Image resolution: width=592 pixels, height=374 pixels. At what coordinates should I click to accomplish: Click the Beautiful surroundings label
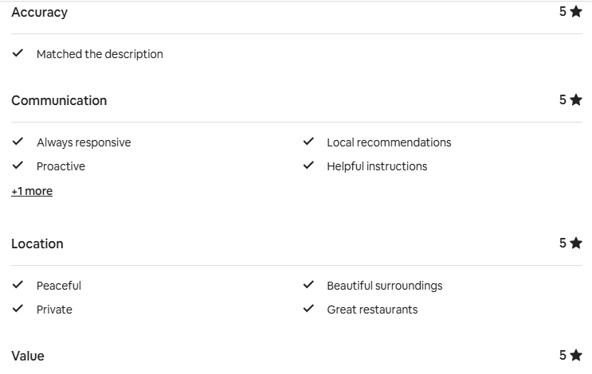pyautogui.click(x=384, y=286)
